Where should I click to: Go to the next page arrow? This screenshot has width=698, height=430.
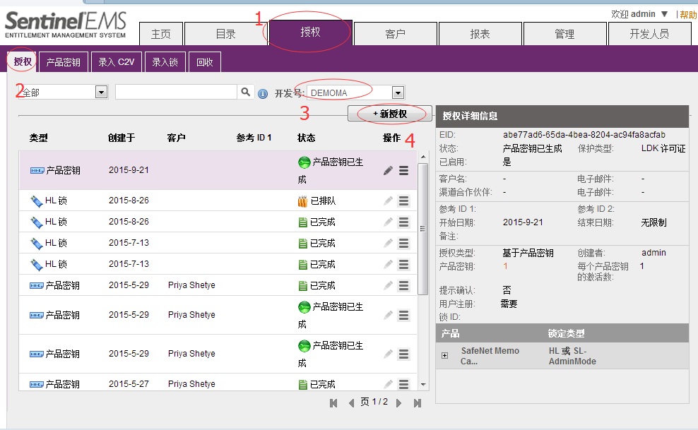[399, 403]
